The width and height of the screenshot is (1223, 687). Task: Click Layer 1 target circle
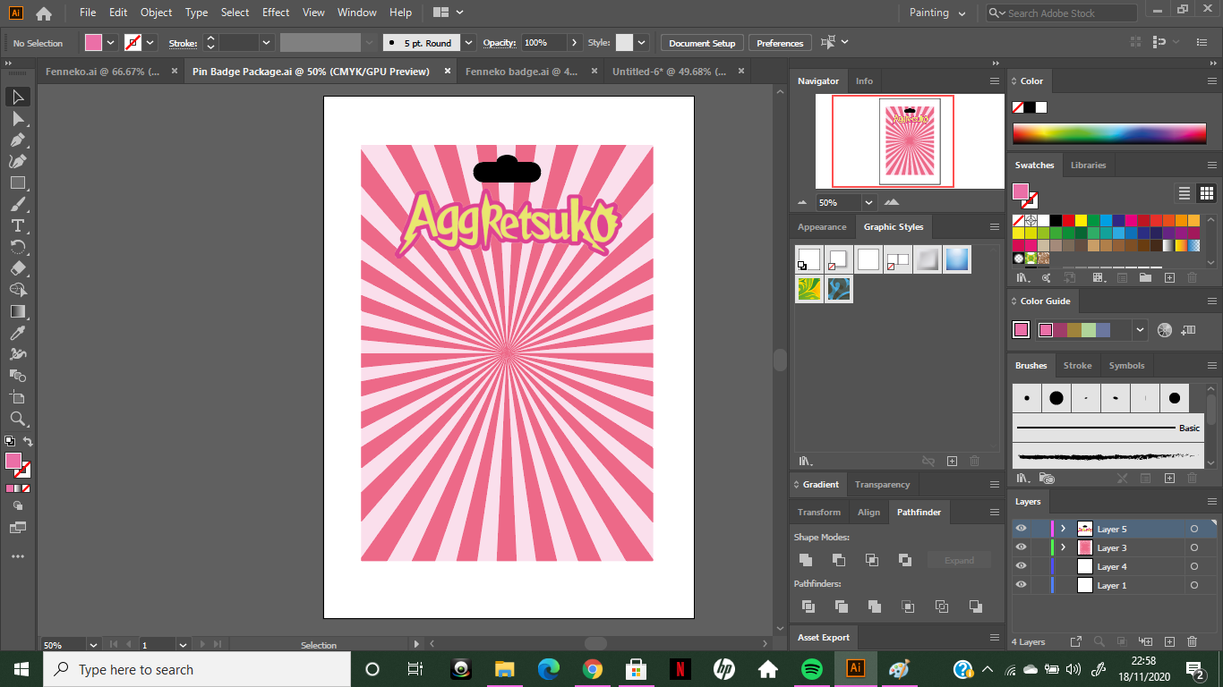(1193, 585)
